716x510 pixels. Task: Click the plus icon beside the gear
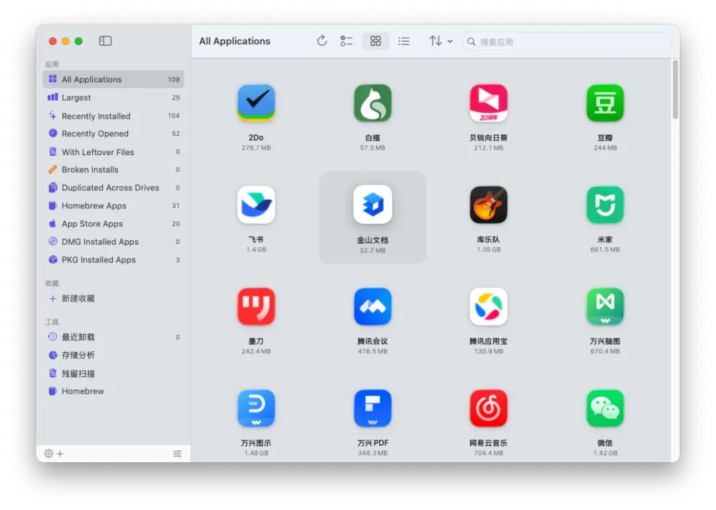(60, 454)
